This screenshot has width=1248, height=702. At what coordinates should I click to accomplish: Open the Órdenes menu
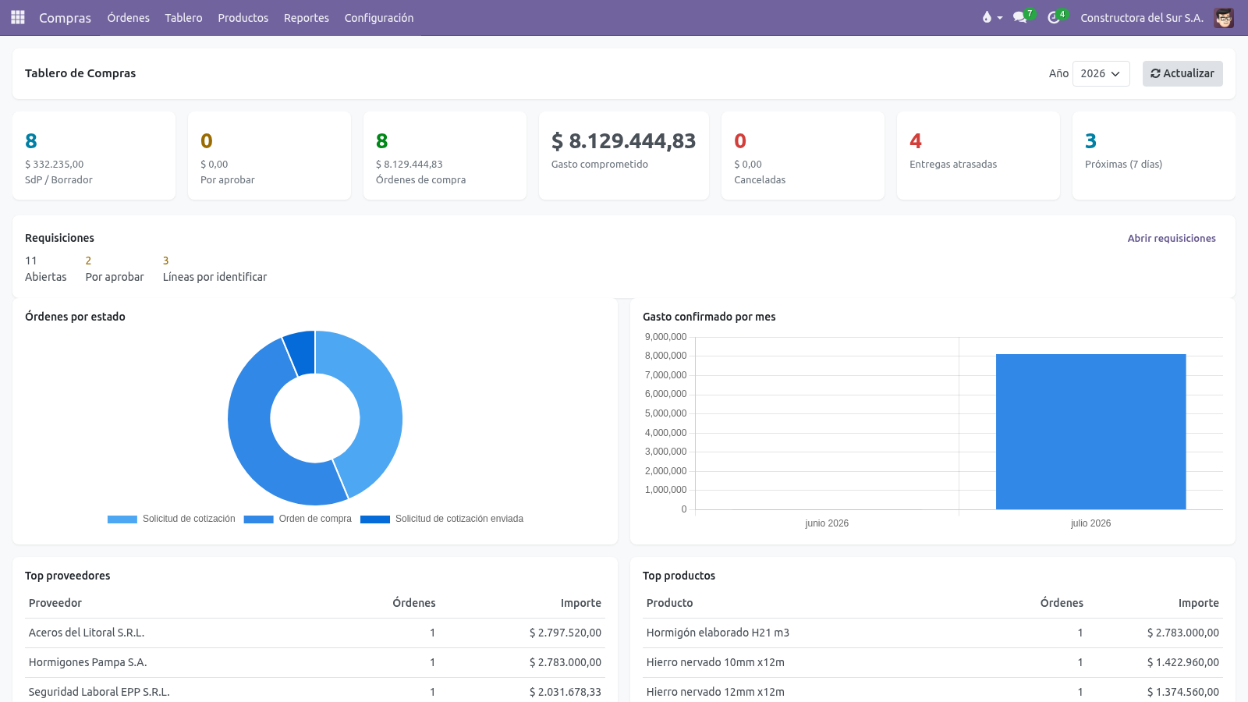pyautogui.click(x=128, y=17)
